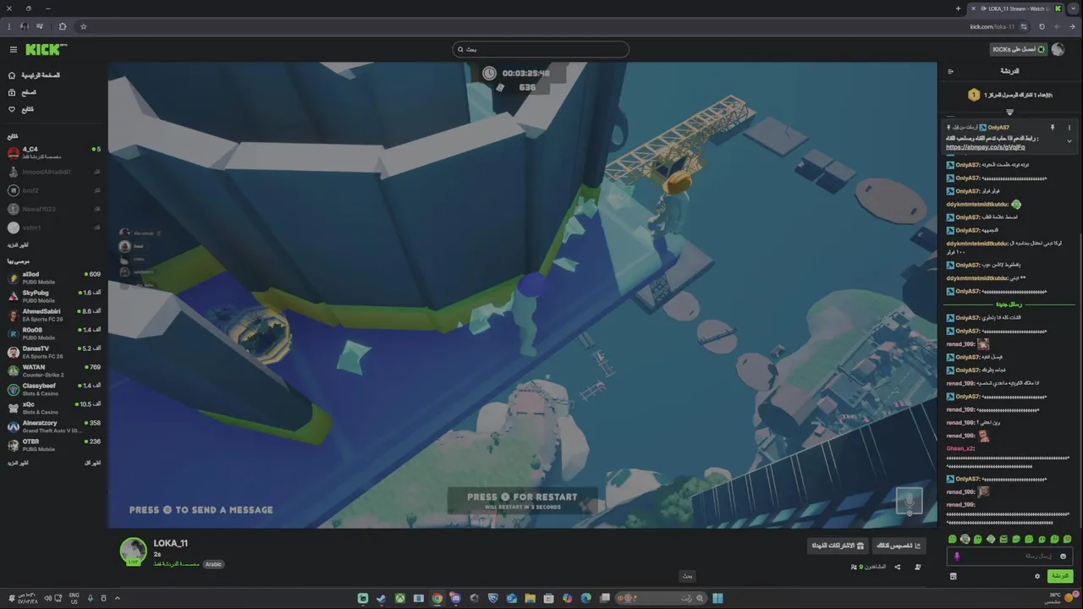Viewport: 1083px width, 609px height.
Task: Click the follow icon below stream
Action: [x=918, y=567]
